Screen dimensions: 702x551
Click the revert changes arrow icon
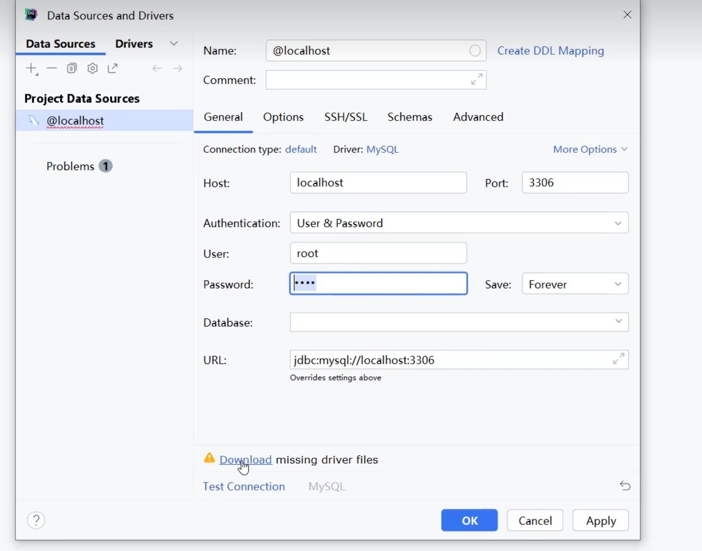click(x=625, y=486)
